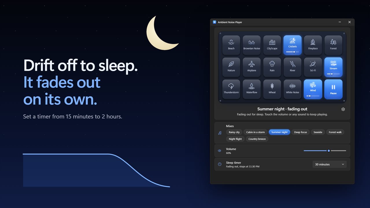Click the master Volume slider
This screenshot has width=370, height=208.
point(325,151)
